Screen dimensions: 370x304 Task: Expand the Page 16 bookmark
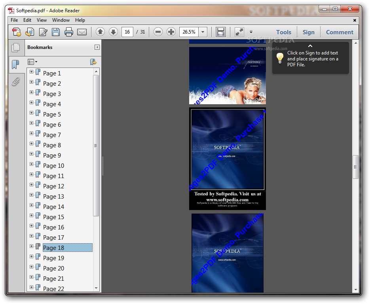[x=31, y=226]
